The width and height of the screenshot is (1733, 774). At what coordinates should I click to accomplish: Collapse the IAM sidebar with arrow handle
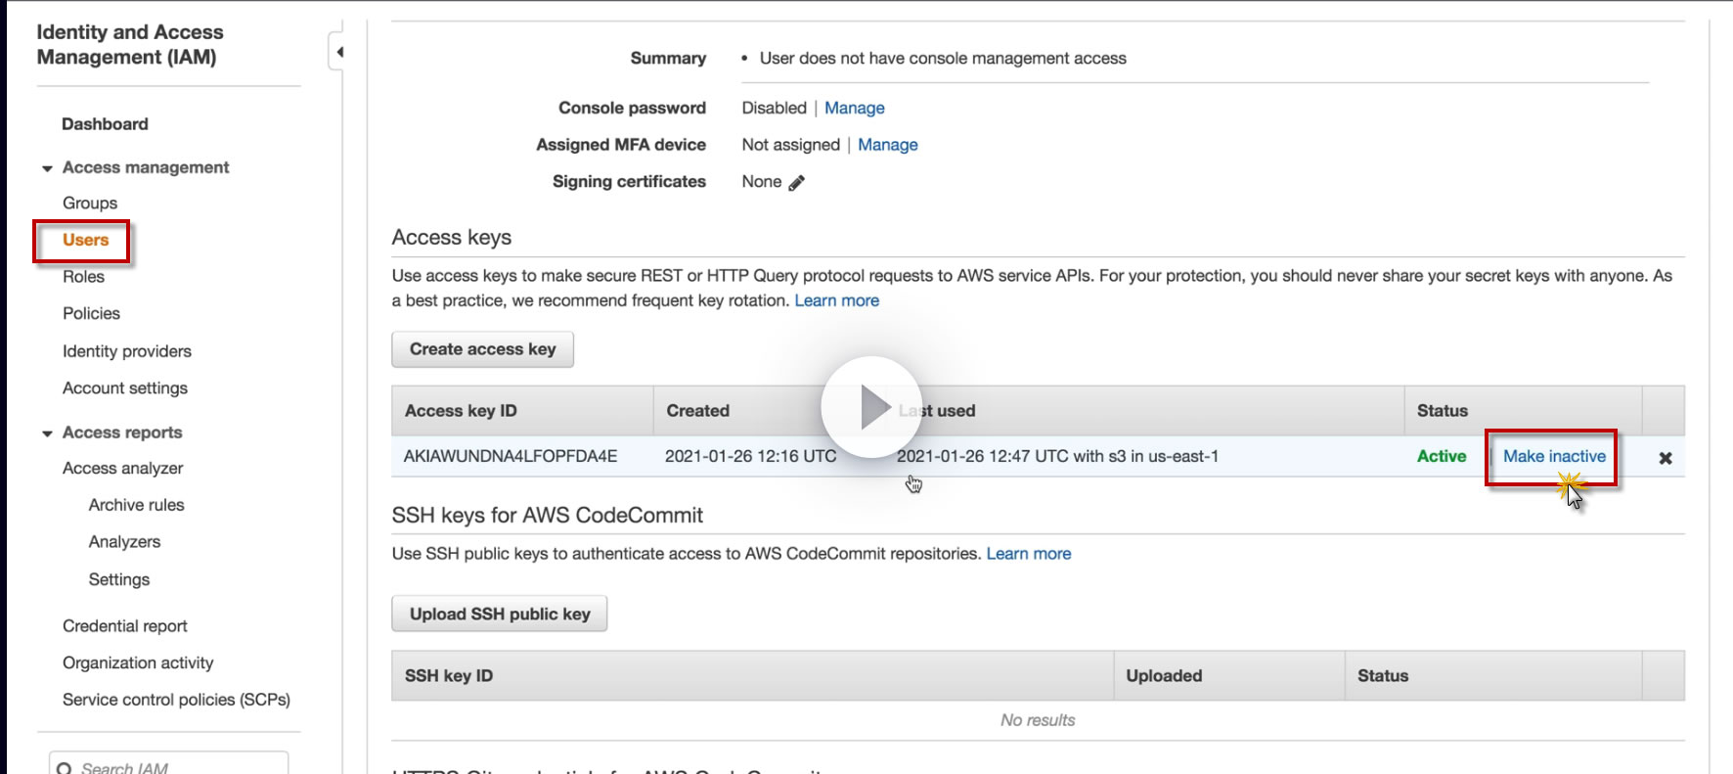click(338, 52)
